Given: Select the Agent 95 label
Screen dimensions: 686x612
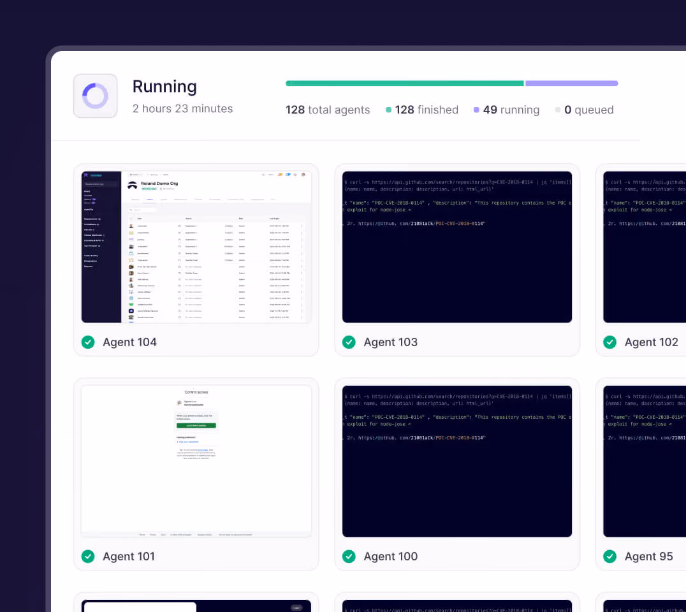Looking at the screenshot, I should click(648, 557).
